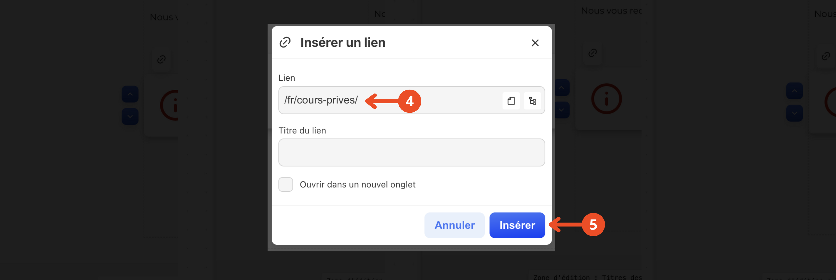Click the page picker icon in Lien field
Screen dimensions: 836x280
[x=511, y=101]
